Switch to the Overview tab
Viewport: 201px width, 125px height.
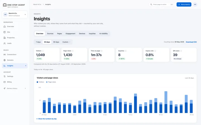pos(40,34)
